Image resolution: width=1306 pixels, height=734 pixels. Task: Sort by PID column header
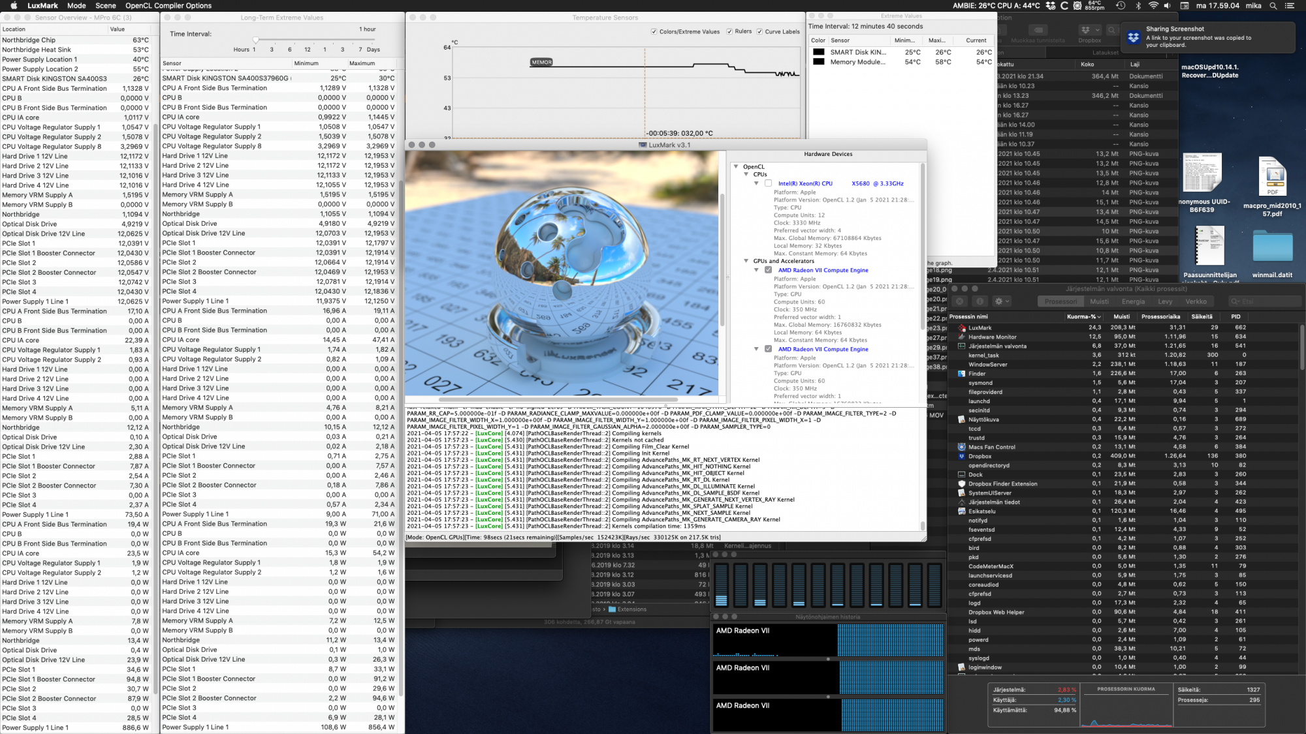(1235, 316)
